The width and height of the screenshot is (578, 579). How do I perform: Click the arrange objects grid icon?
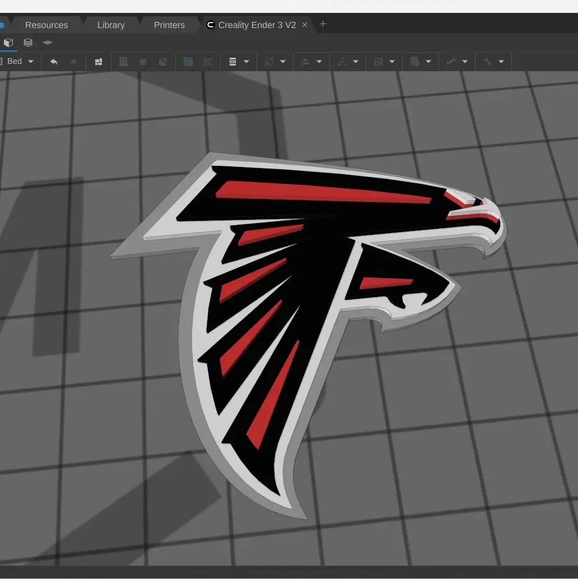[99, 62]
